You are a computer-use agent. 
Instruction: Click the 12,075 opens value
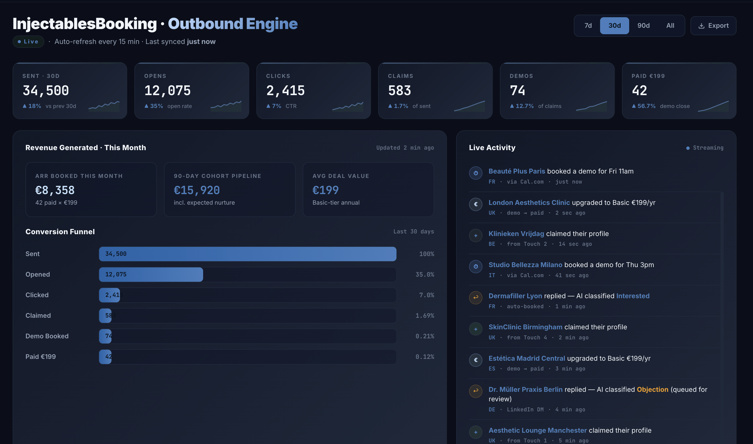(x=167, y=91)
